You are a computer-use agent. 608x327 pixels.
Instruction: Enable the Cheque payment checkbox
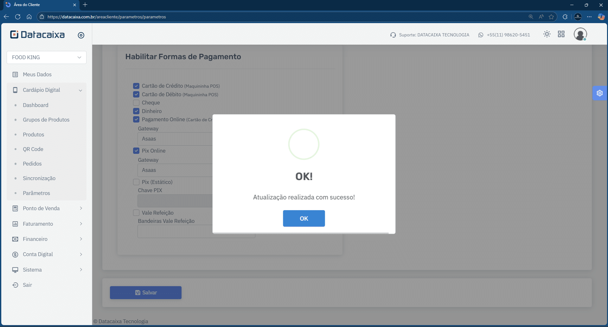136,103
